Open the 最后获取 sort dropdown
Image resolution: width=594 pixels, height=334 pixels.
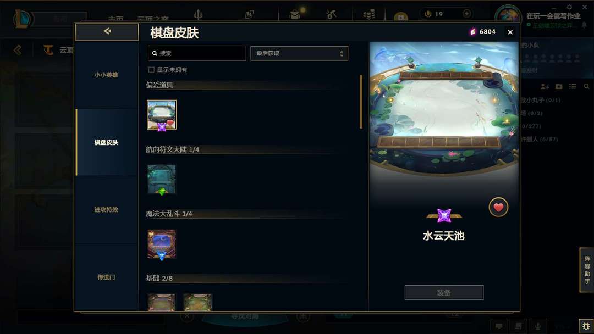point(299,53)
